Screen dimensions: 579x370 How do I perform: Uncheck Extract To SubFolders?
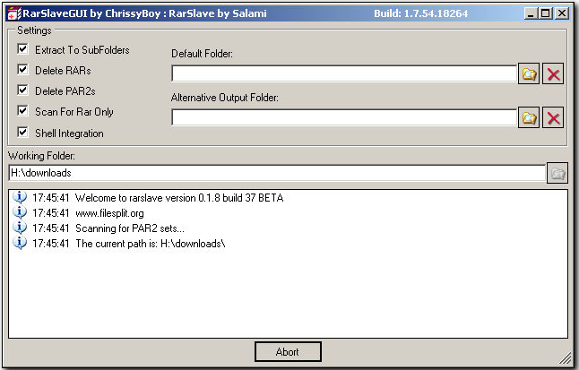(x=23, y=48)
